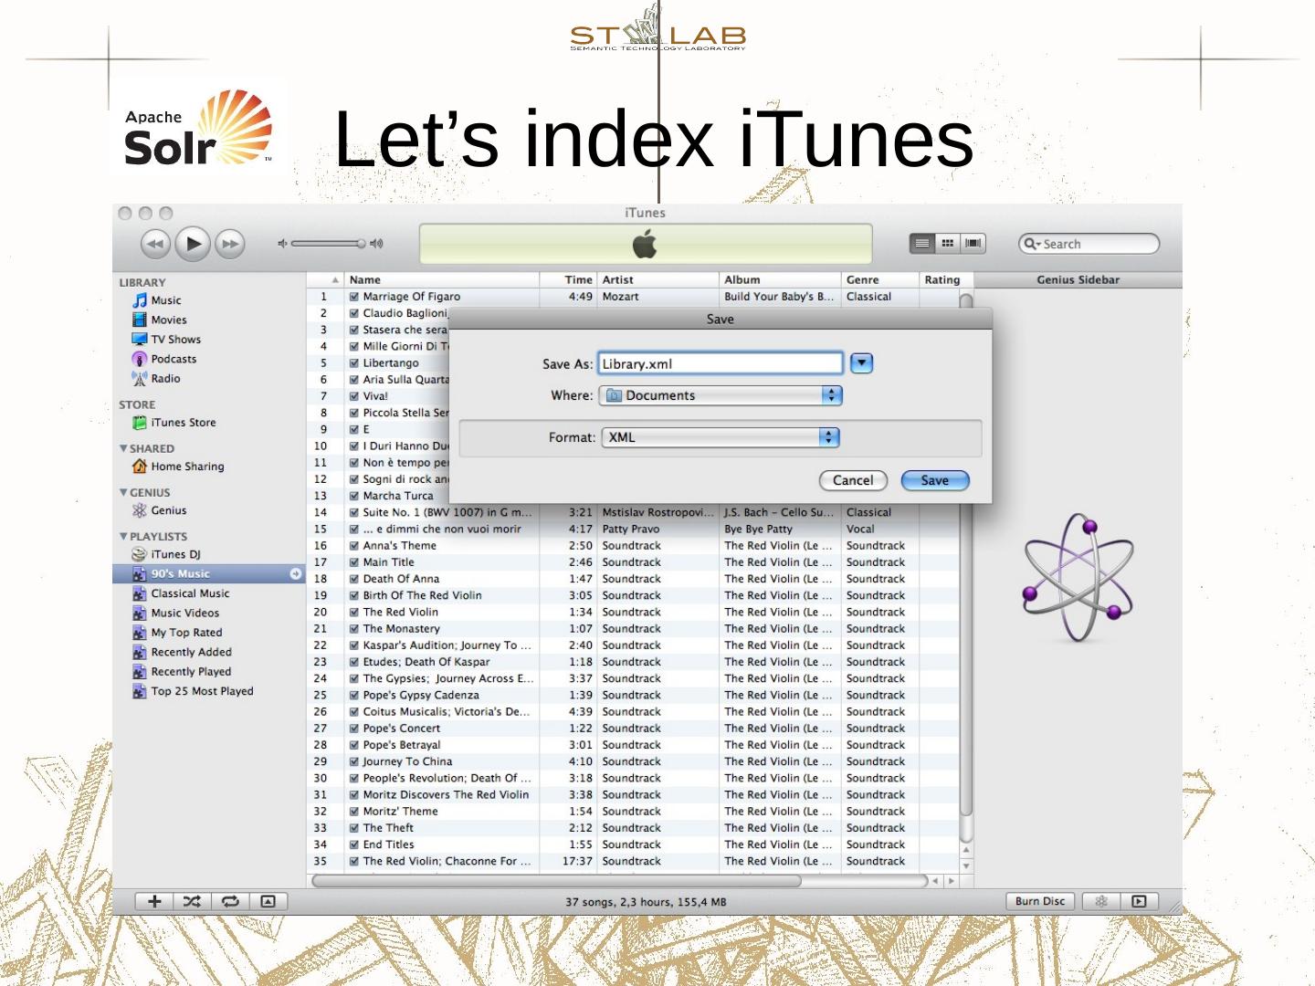The height and width of the screenshot is (986, 1315).
Task: Toggle checkbox for The Monastery track
Action: (x=354, y=629)
